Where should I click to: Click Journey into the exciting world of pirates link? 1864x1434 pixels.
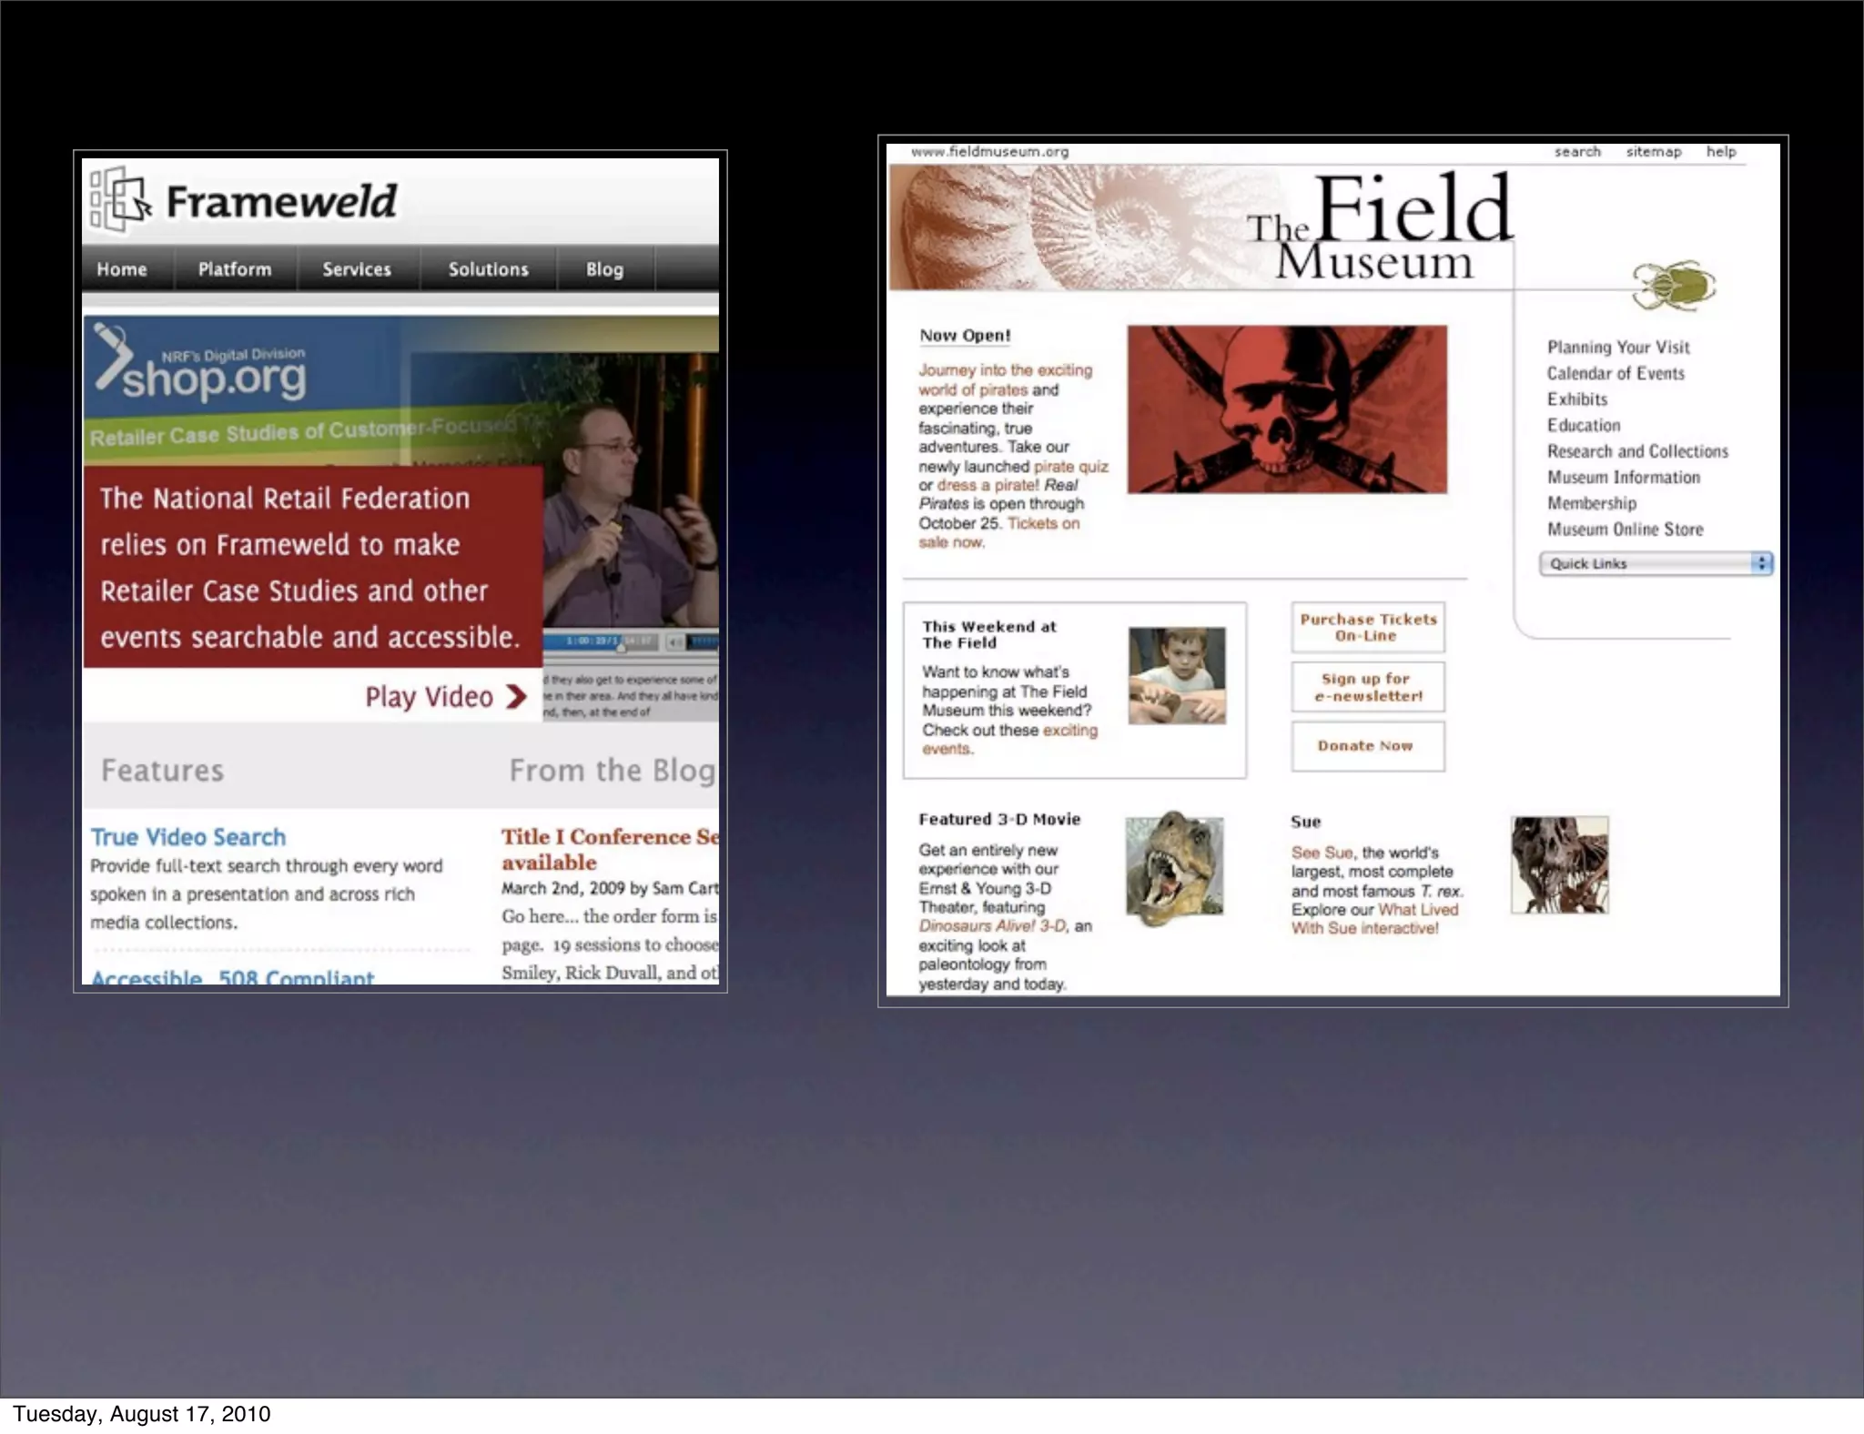[1005, 379]
